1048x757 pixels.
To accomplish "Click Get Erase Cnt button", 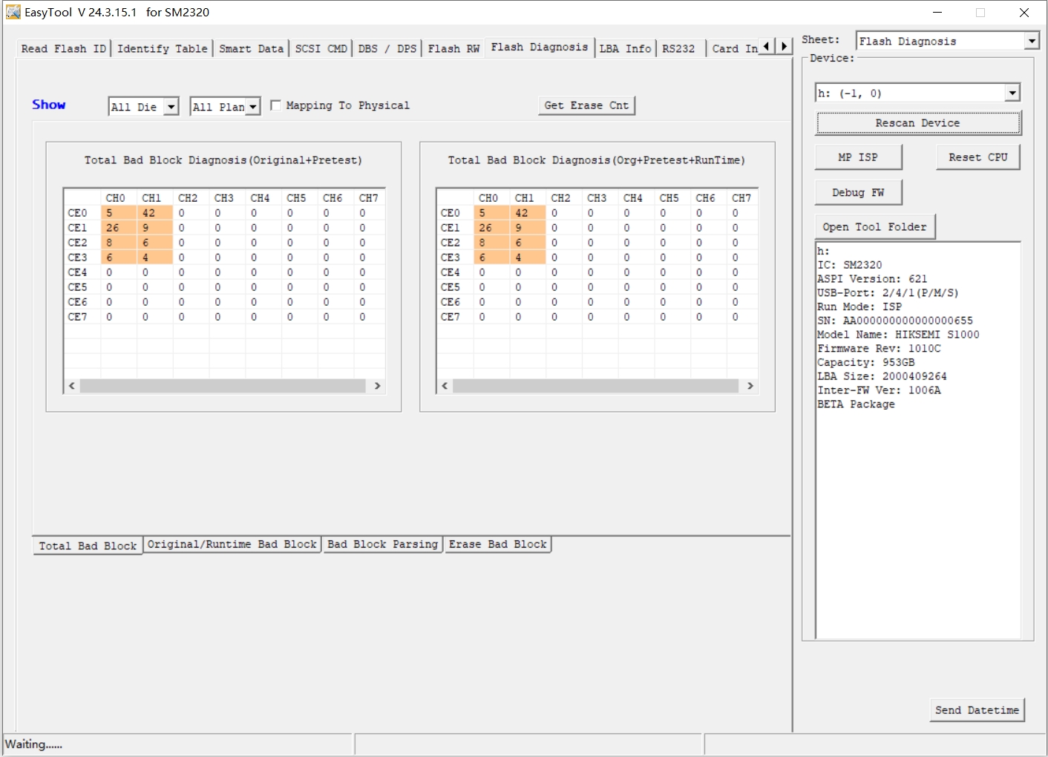I will click(586, 105).
